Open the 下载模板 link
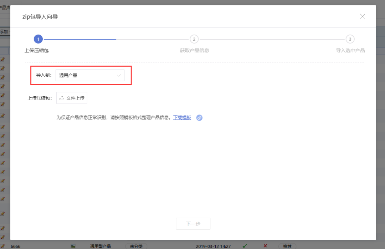The width and height of the screenshot is (385, 249). coord(182,117)
